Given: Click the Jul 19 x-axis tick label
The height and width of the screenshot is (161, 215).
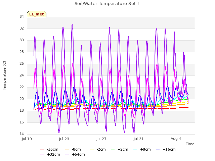Looking at the screenshot, I should [x=27, y=139].
